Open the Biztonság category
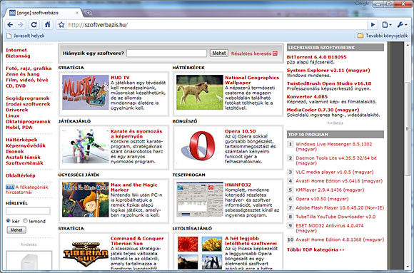Image resolution: width=414 pixels, height=273 pixels. tap(18, 56)
